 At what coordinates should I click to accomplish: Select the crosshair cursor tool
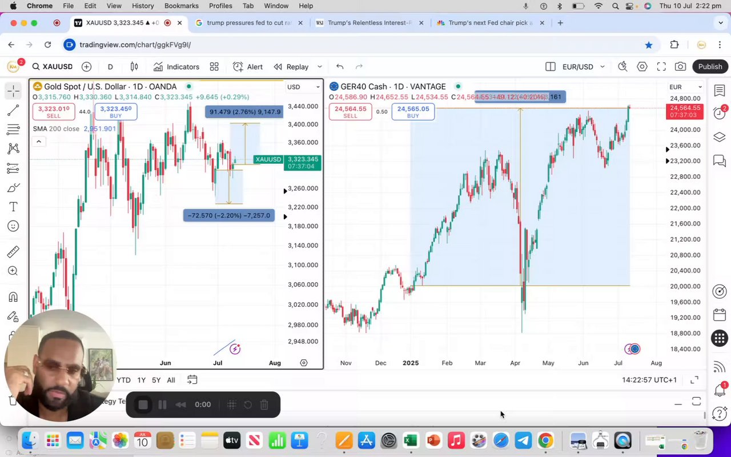pyautogui.click(x=13, y=90)
